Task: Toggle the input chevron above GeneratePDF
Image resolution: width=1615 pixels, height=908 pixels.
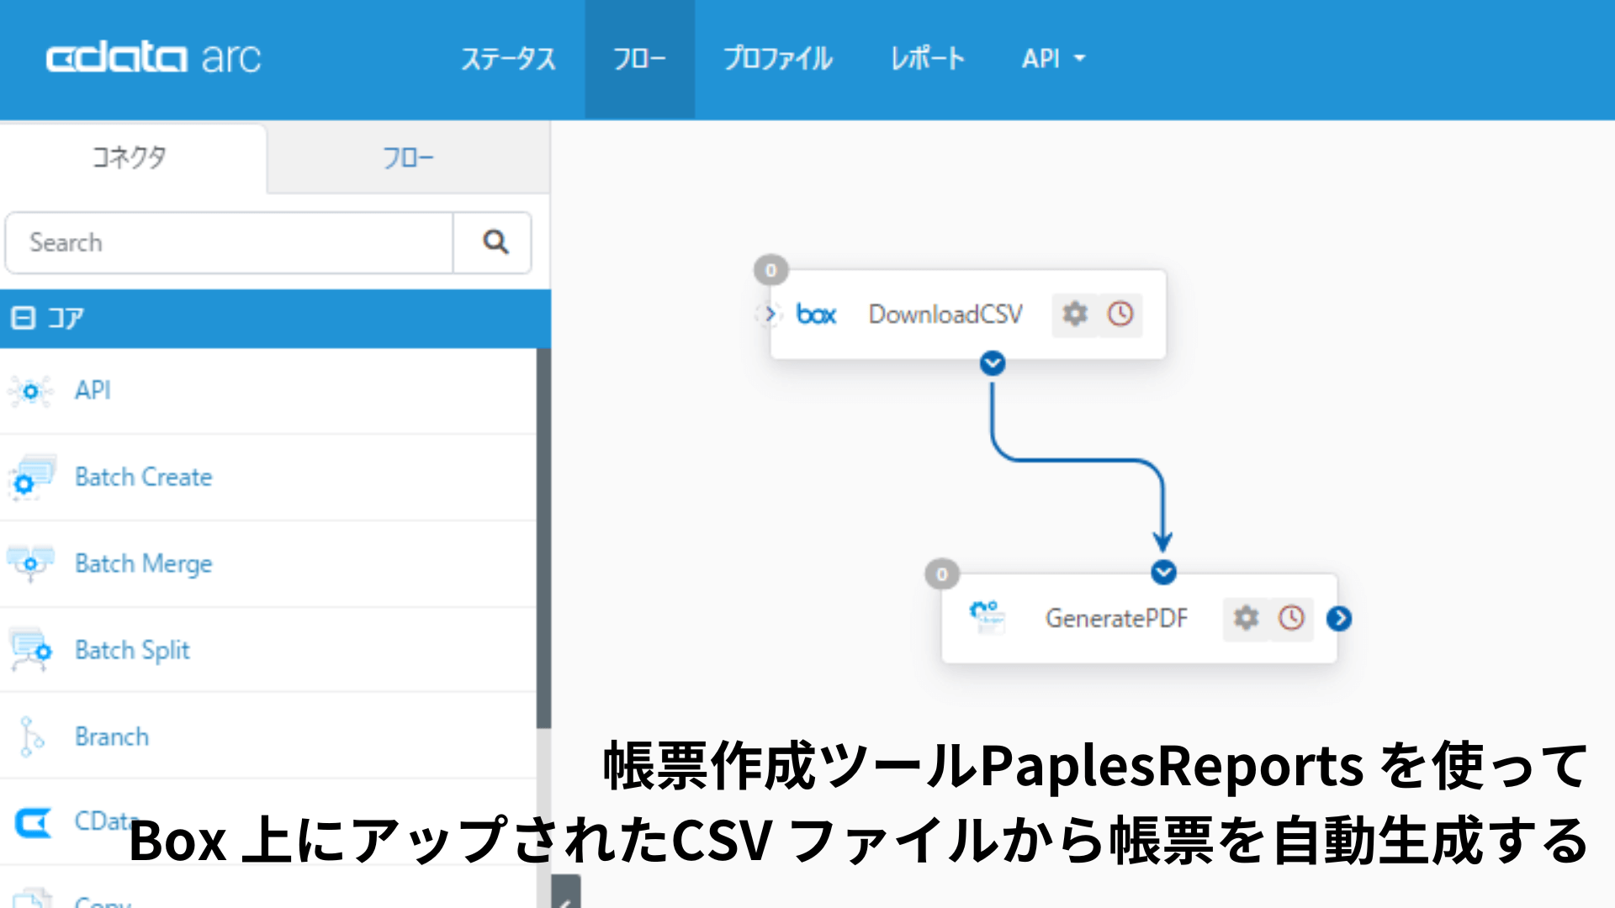Action: 1163,573
